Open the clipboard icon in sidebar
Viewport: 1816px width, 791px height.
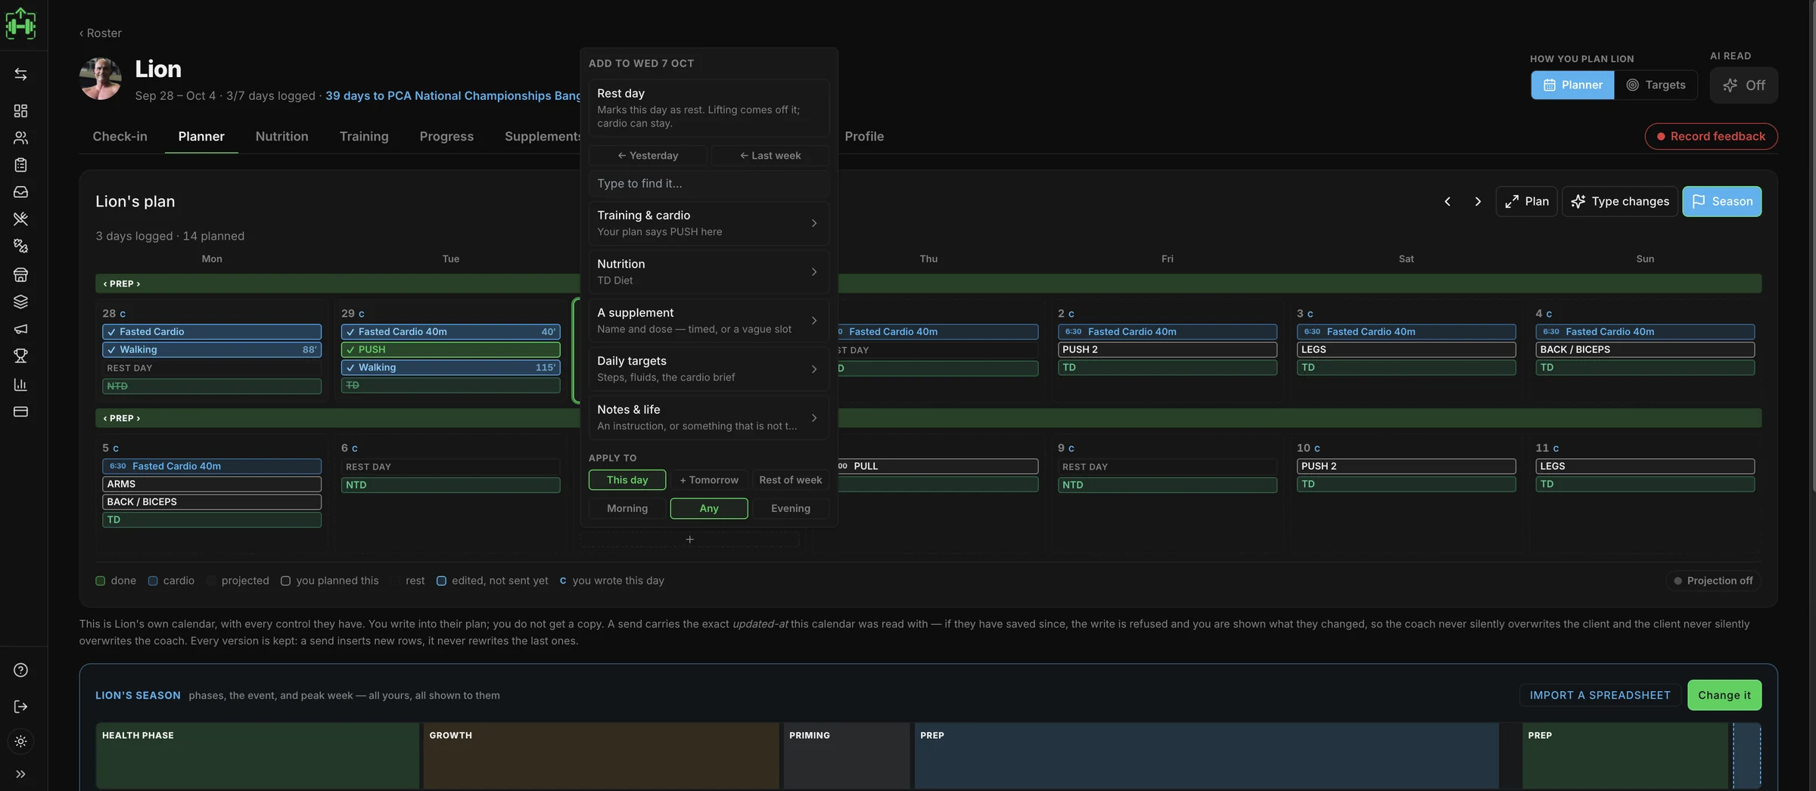pos(20,165)
